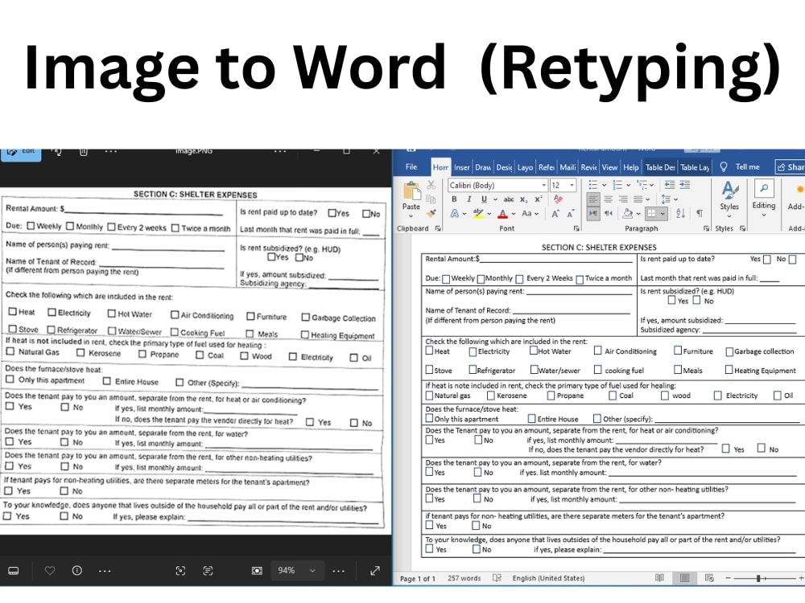Check the Kerosene box in Word document
This screenshot has height=603, width=805.
point(491,396)
